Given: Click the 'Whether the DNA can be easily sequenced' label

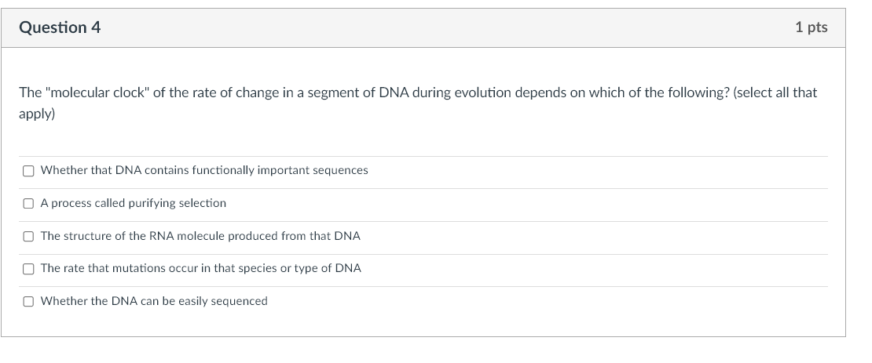Looking at the screenshot, I should (x=154, y=301).
